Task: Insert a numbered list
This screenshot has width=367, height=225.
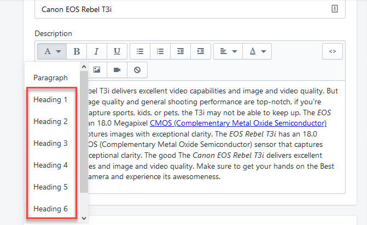Action: click(x=160, y=51)
